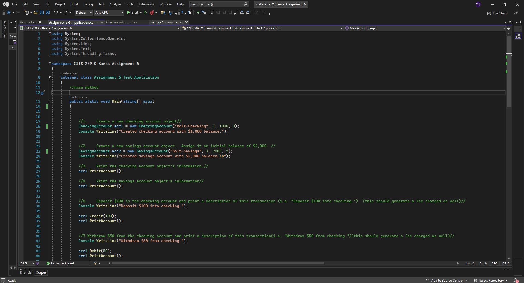Trigger Hot Reload with the flame icon

point(152,13)
